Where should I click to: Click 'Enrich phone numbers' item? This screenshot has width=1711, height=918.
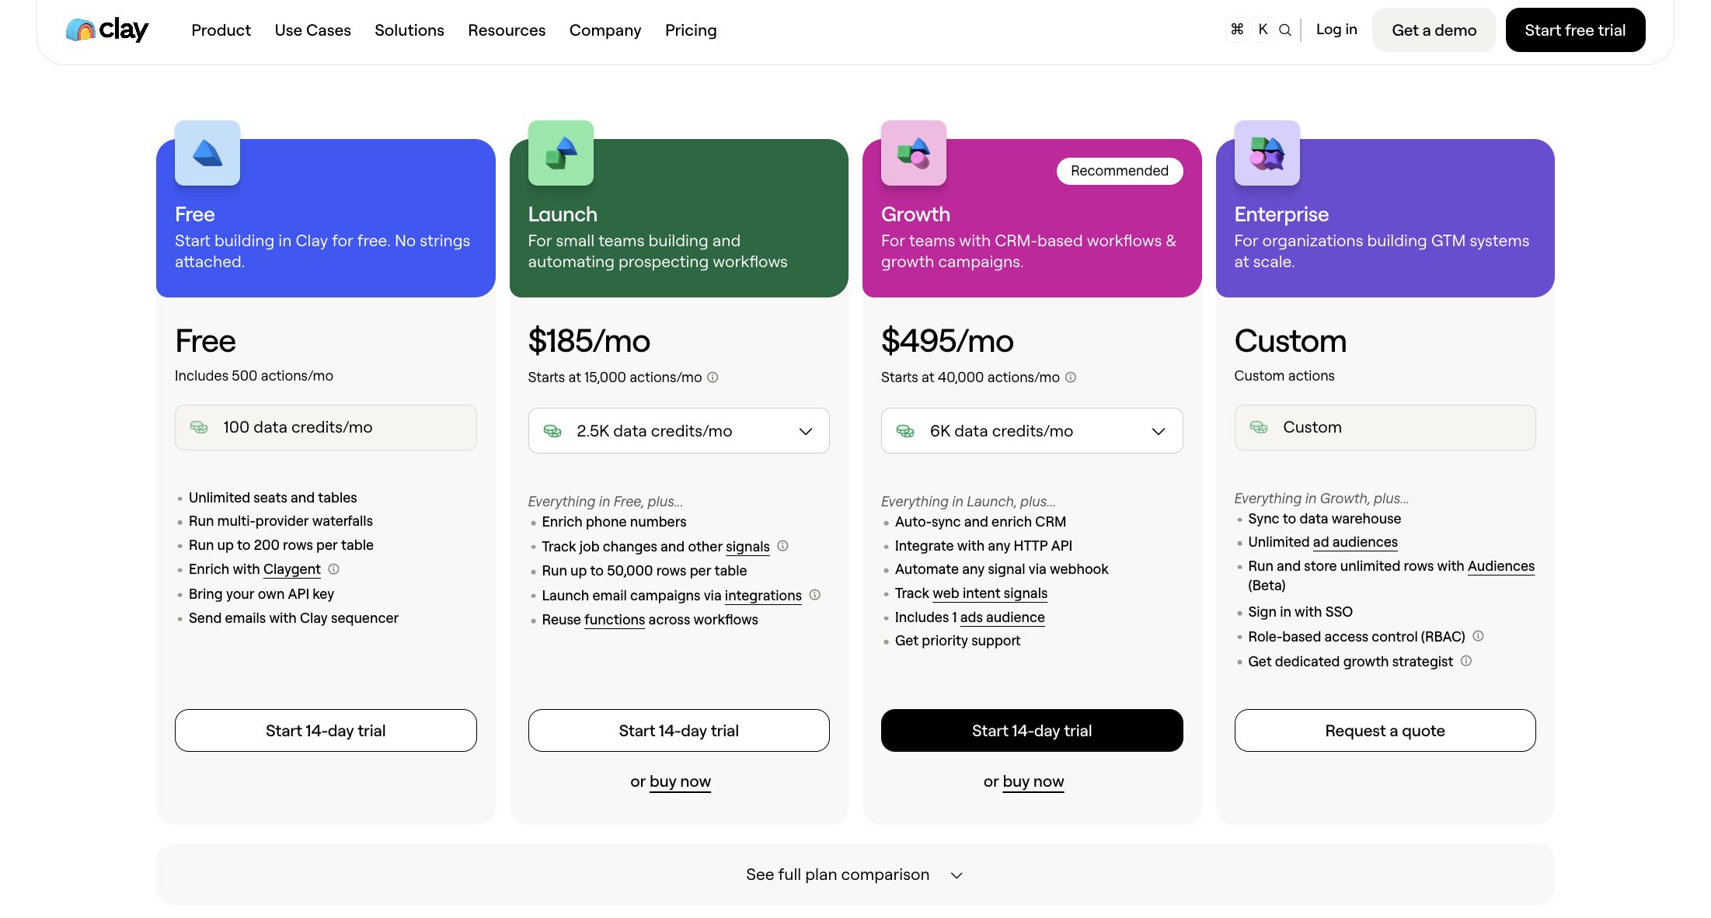(x=614, y=522)
